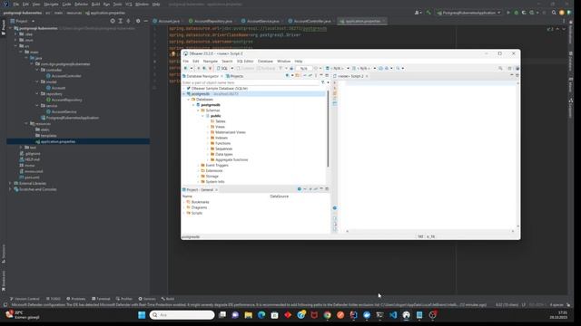Click the Profiler tool window button
This screenshot has width=581, height=326.
[124, 299]
